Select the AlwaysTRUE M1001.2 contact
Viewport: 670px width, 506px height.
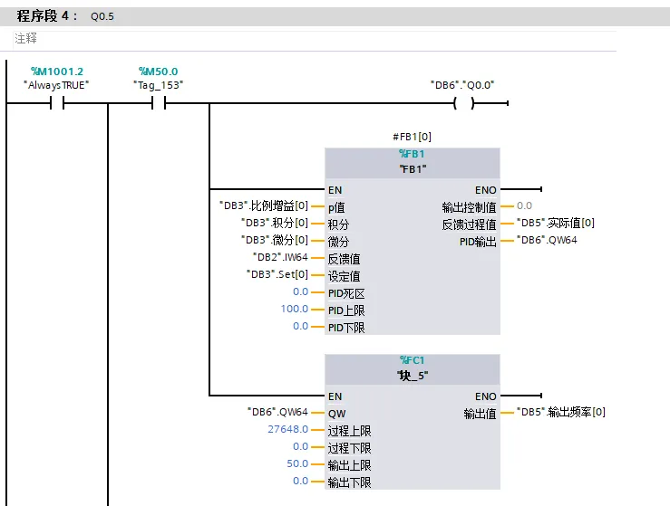57,103
